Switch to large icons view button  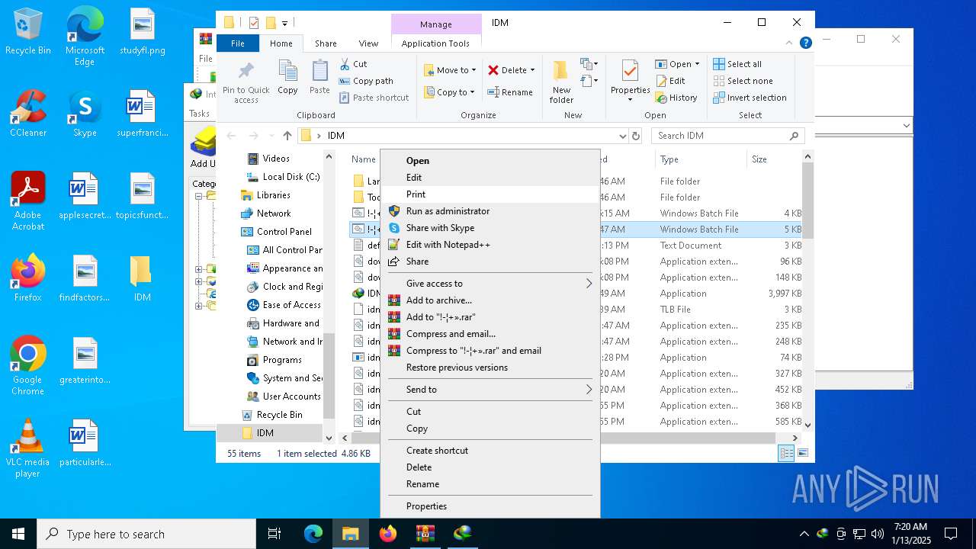click(802, 453)
